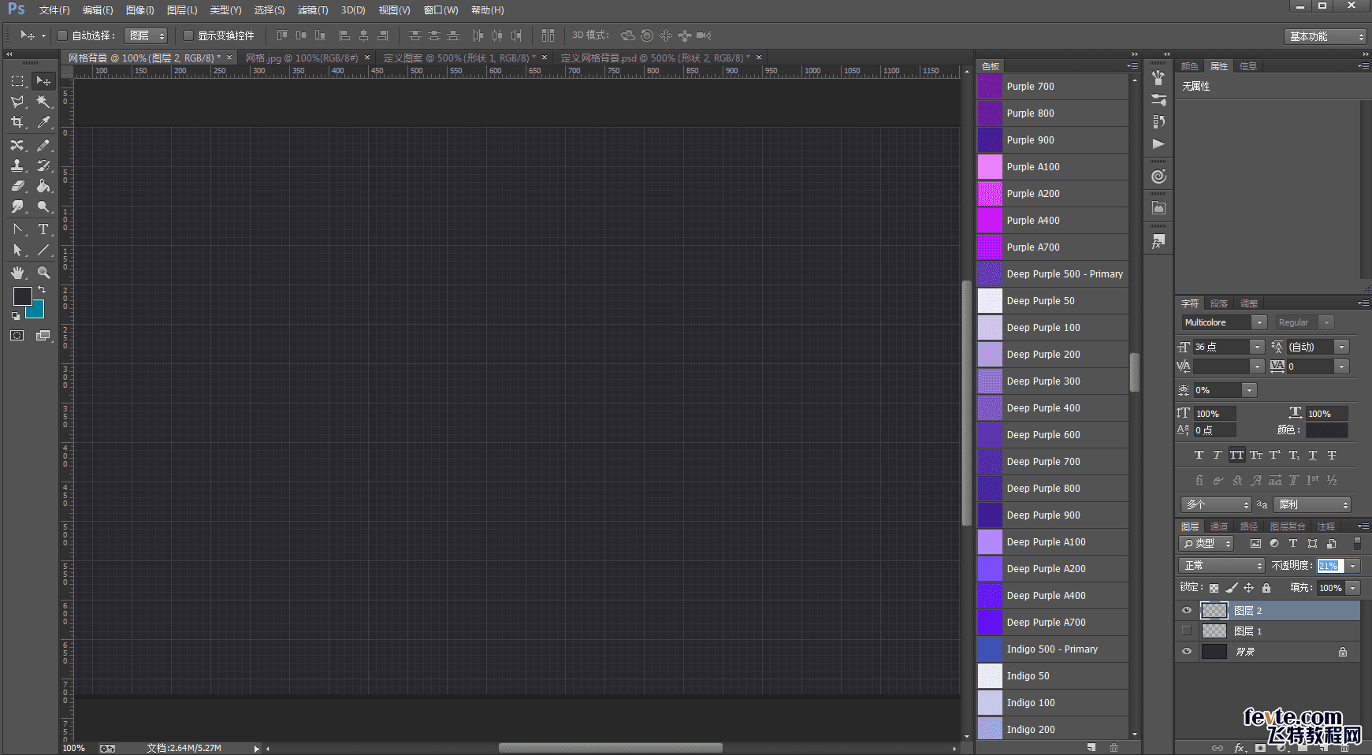Select the Rectangular Marquee tool
Image resolution: width=1372 pixels, height=755 pixels.
[17, 81]
